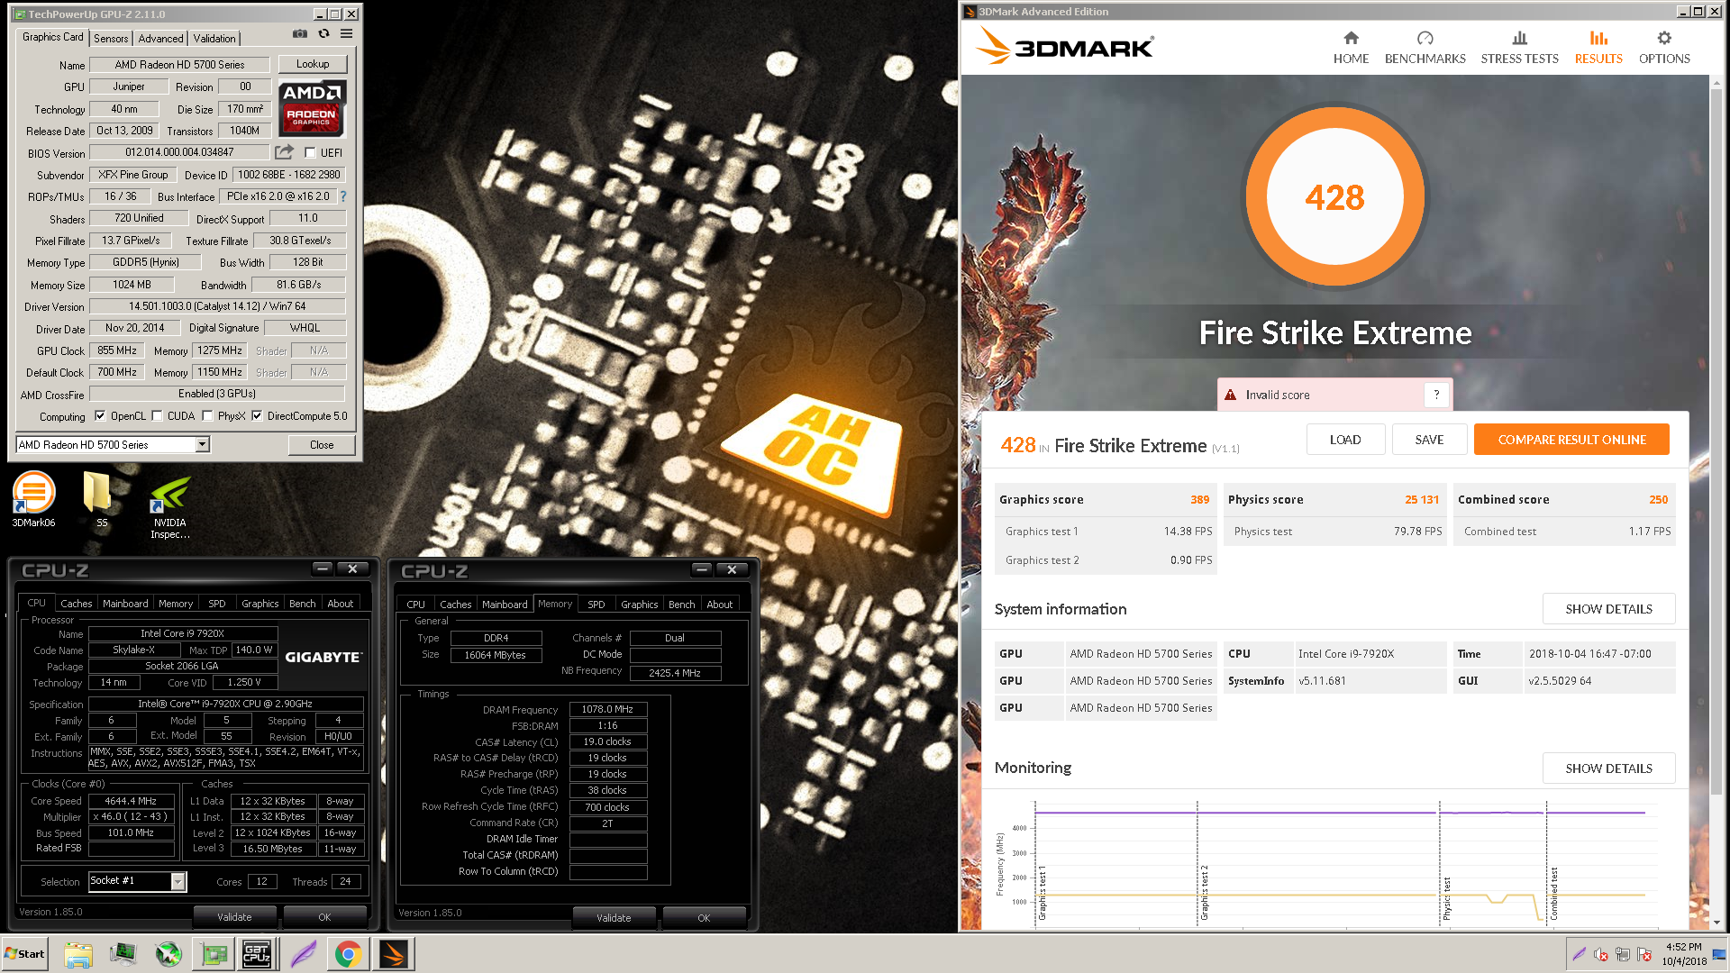
Task: Open 3DMark OPTIONS gear
Action: (x=1664, y=48)
